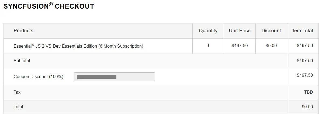
Task: Click the Subtotal row amount
Action: 305,61
